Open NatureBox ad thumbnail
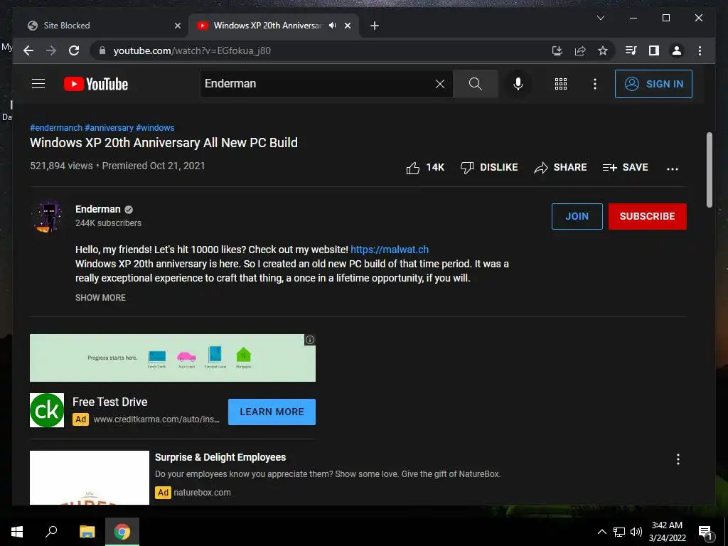 pyautogui.click(x=90, y=478)
